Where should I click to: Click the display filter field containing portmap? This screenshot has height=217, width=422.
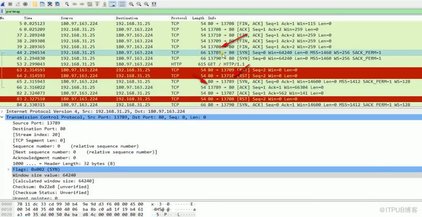[x=212, y=11]
